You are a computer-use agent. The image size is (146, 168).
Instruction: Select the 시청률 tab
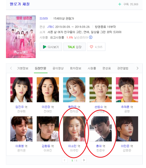[x=92, y=68]
